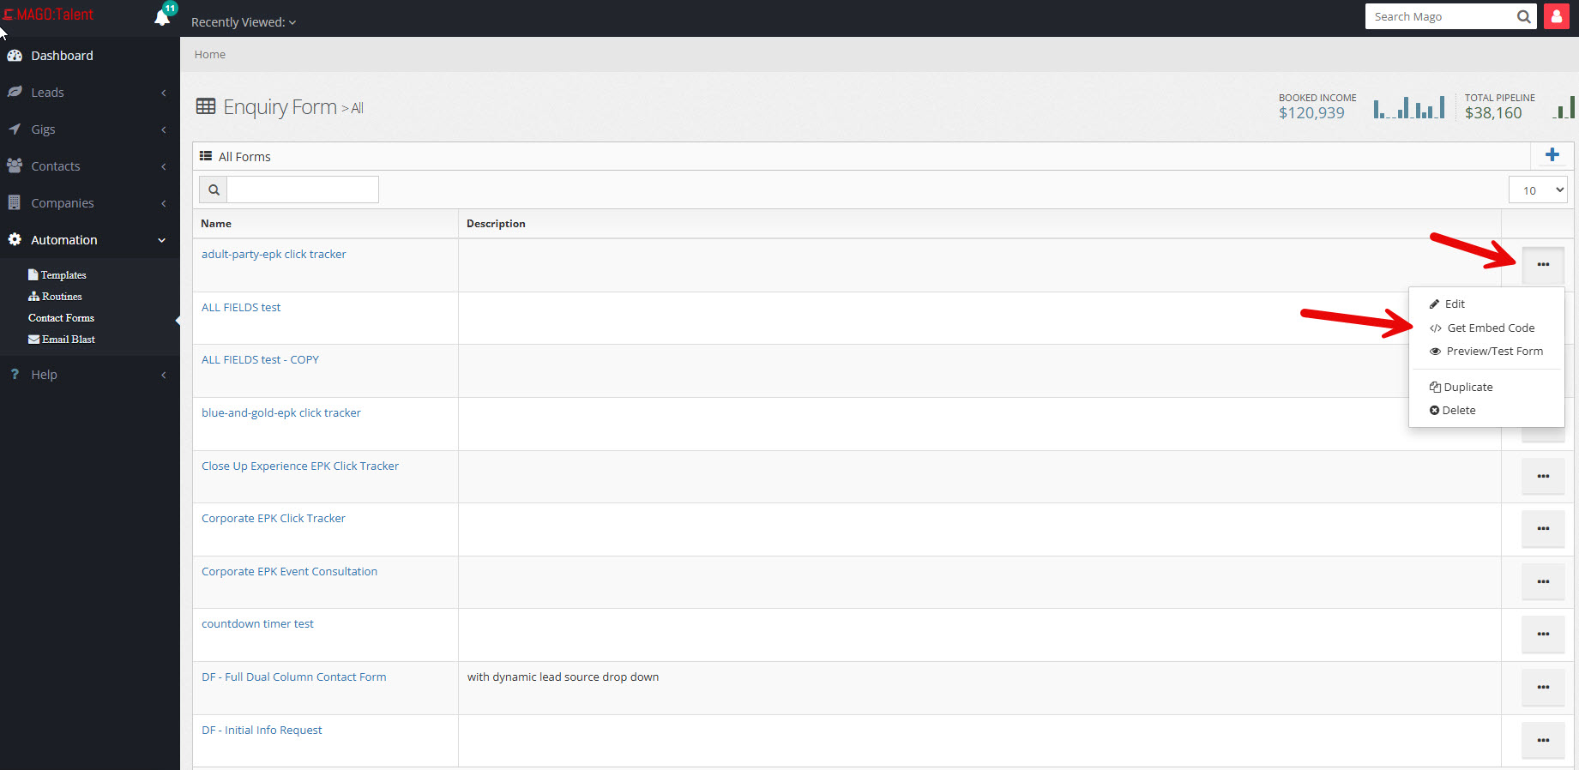Open the rows-per-page dropdown showing 10
The width and height of the screenshot is (1579, 770).
(x=1538, y=190)
